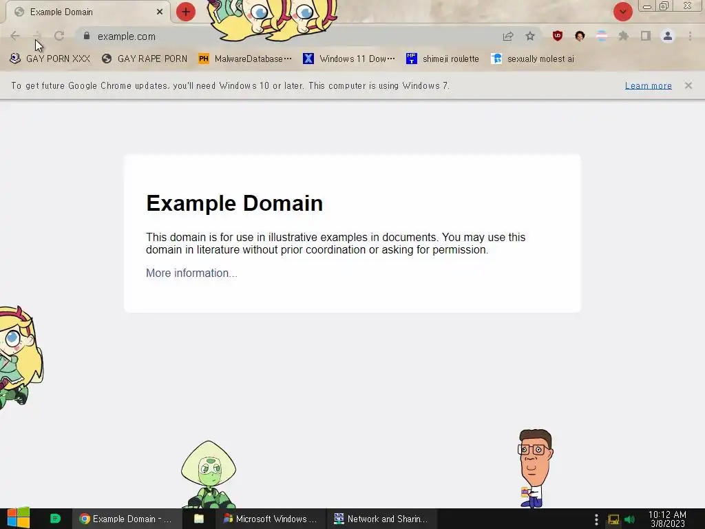Switch to Example Domain Chrome taskbar item

[x=127, y=519]
